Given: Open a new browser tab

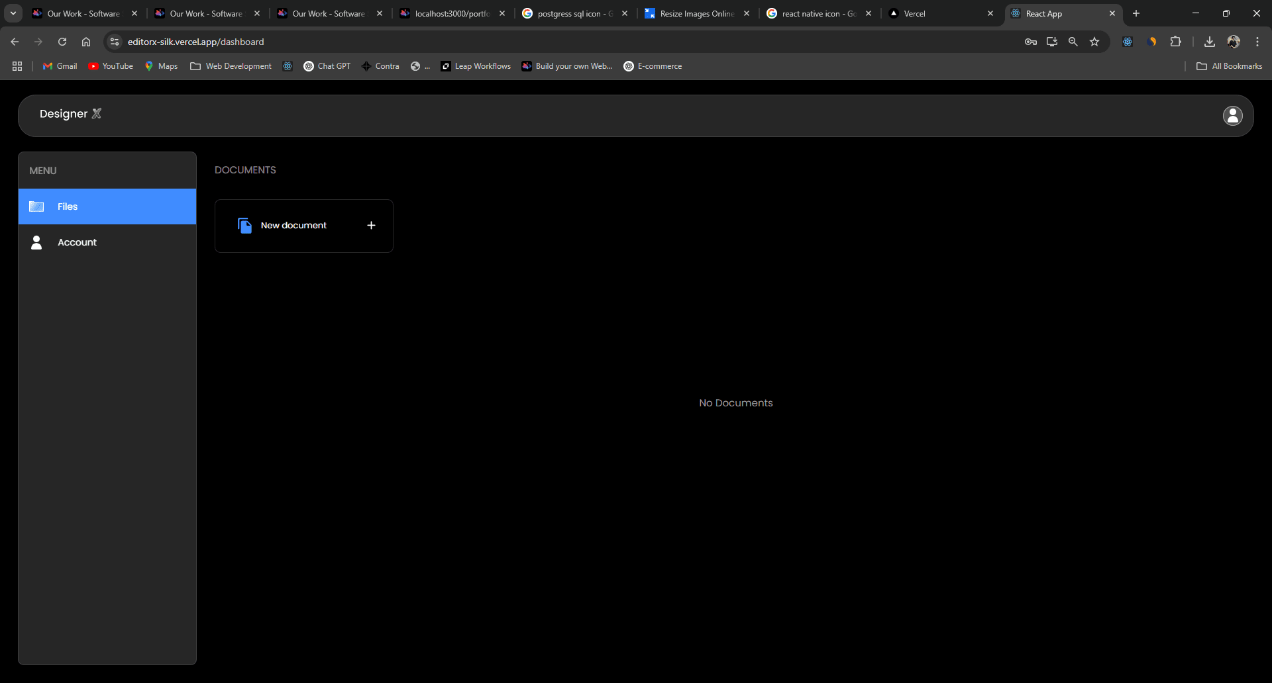Looking at the screenshot, I should coord(1136,13).
